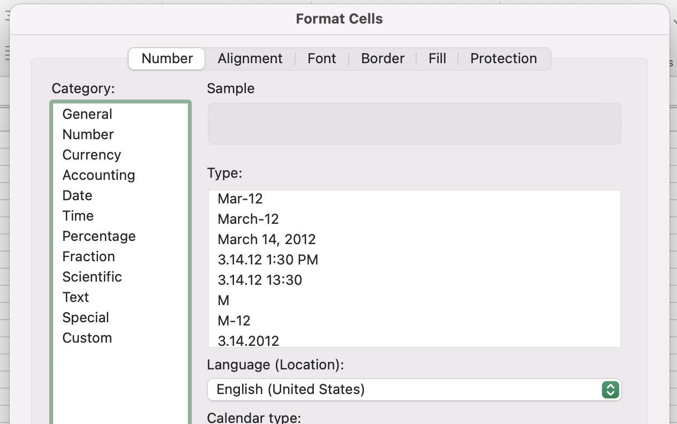
Task: Choose the M-12 date type
Action: 234,321
